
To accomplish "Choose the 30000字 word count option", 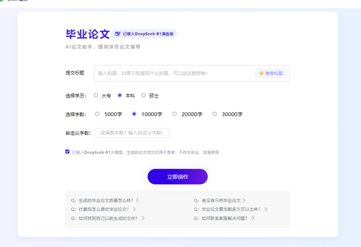I will pyautogui.click(x=214, y=114).
